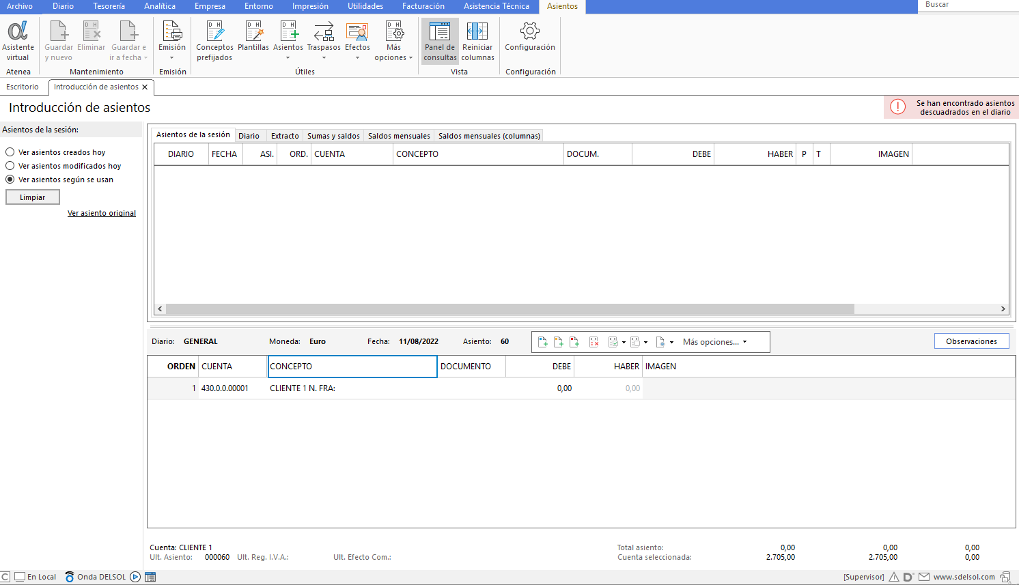Click the Onda DELSOL radio icon
Image resolution: width=1019 pixels, height=585 pixels.
[x=70, y=577]
